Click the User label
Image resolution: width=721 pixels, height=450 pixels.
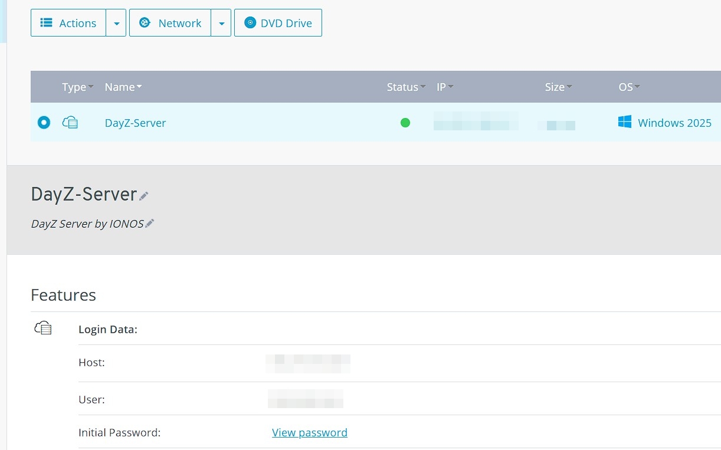(91, 399)
